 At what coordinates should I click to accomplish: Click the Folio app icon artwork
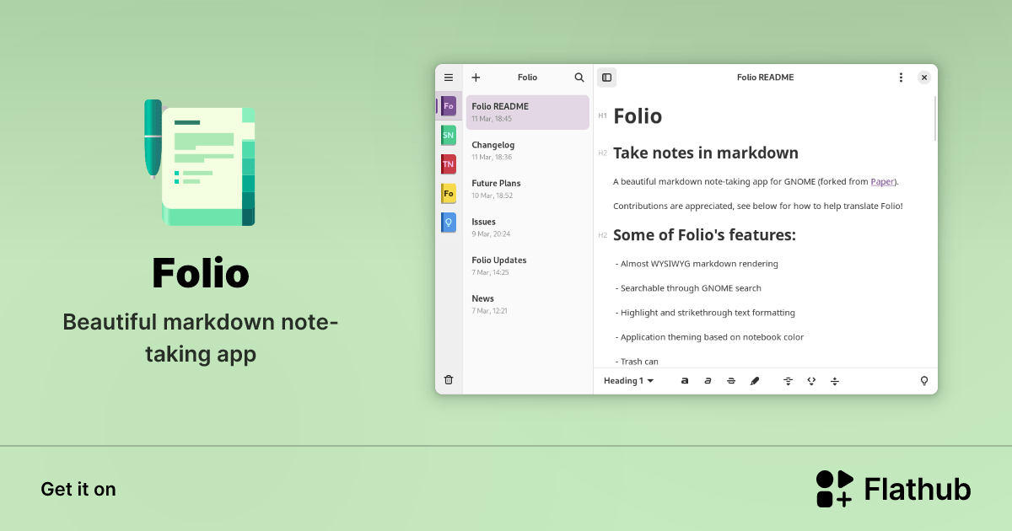pyautogui.click(x=200, y=163)
